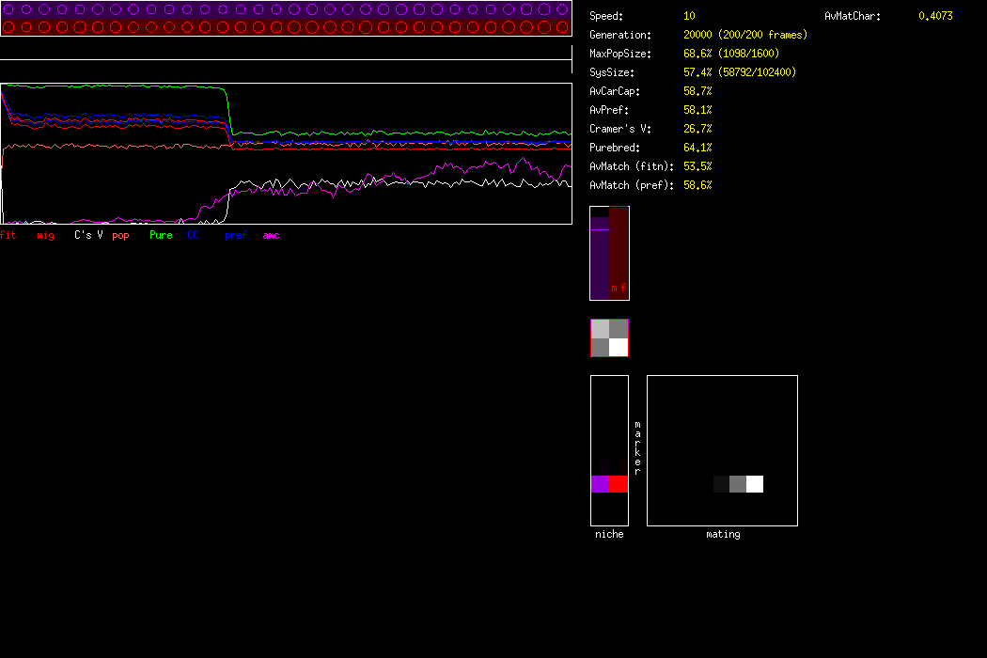The height and width of the screenshot is (658, 987).
Task: Select the white C's V legend entry
Action: [x=88, y=235]
